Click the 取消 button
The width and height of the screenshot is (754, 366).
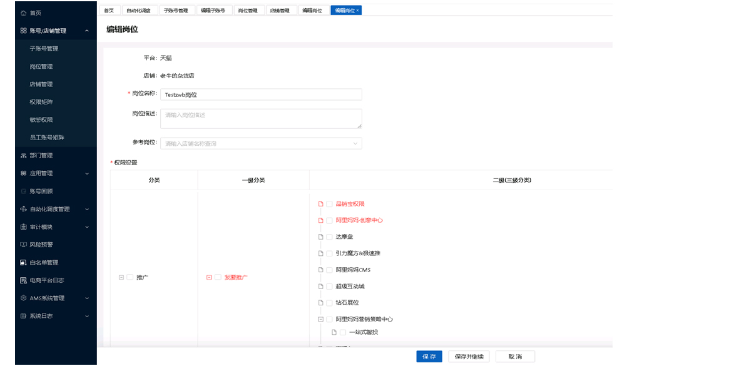tap(515, 357)
